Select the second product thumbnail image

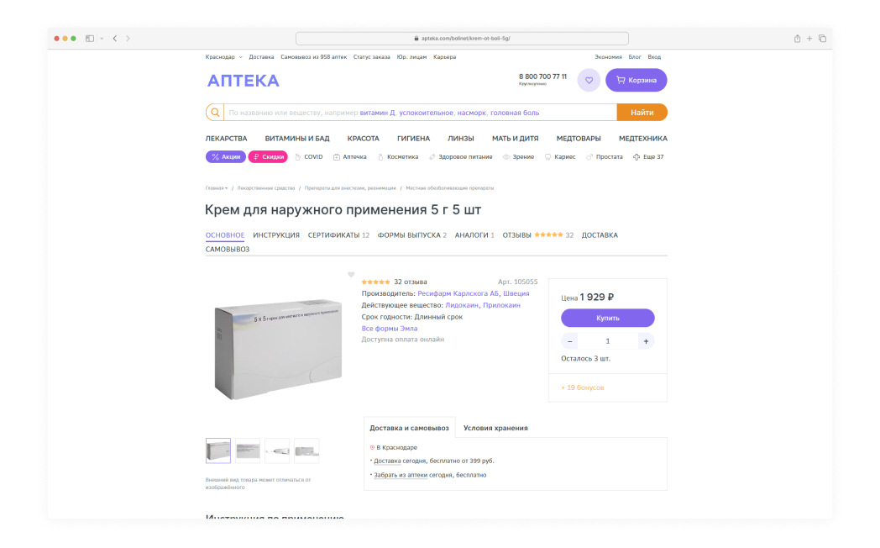click(248, 451)
